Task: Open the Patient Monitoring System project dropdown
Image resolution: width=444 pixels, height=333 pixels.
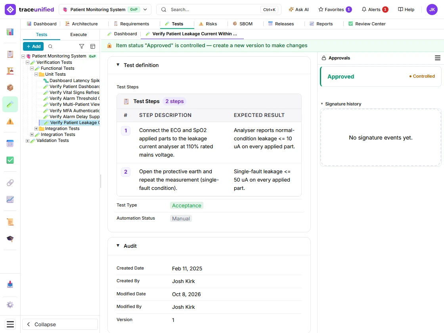Action: point(105,10)
